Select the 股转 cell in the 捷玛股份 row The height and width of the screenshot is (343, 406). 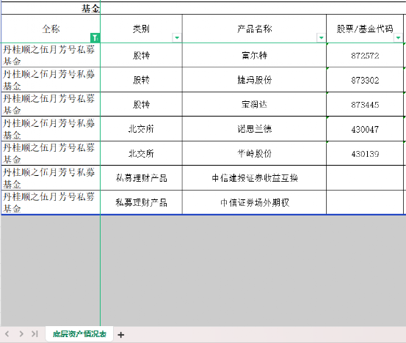pos(141,80)
